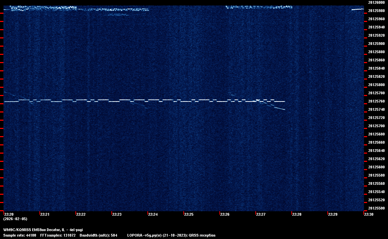Viewport: 388px width, 239px height.
Task: Click the 28125620 frequency scale value
Action: [376, 159]
